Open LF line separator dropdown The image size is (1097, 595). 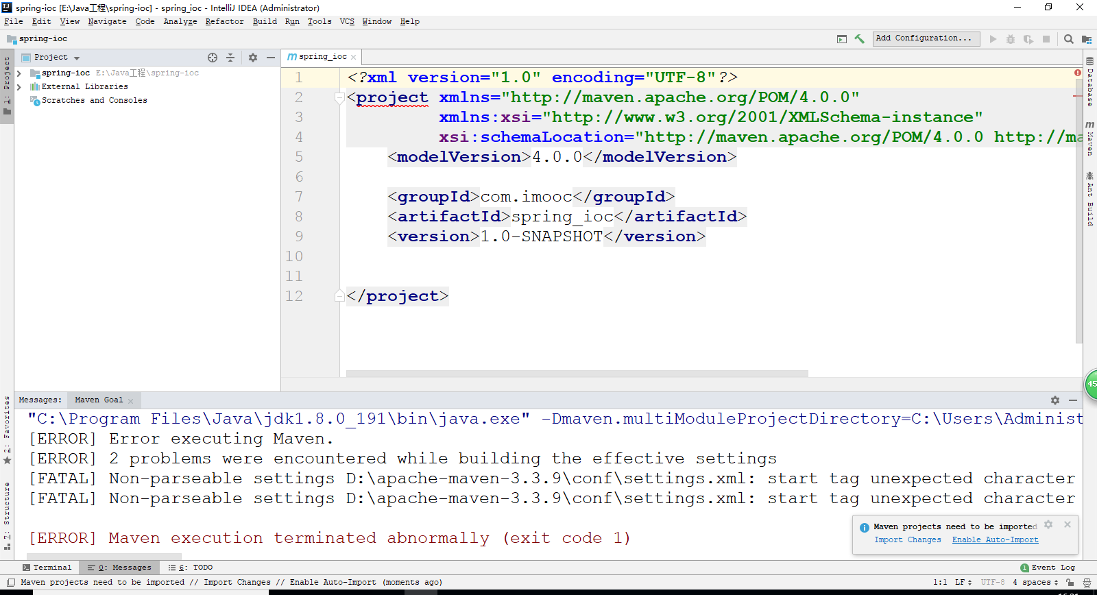(963, 583)
